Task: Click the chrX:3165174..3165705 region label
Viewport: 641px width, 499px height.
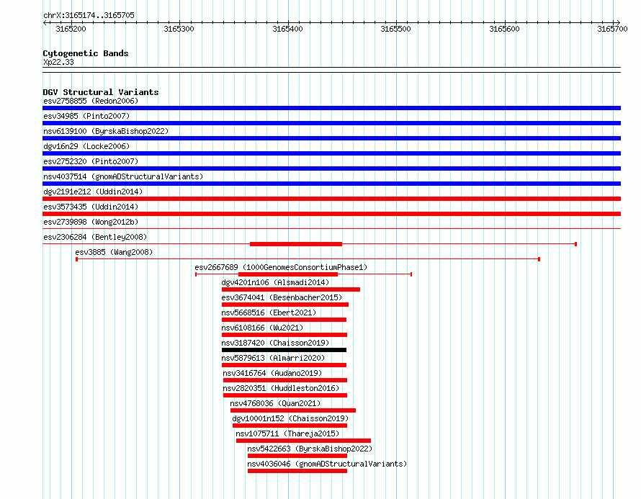Action: click(x=89, y=15)
